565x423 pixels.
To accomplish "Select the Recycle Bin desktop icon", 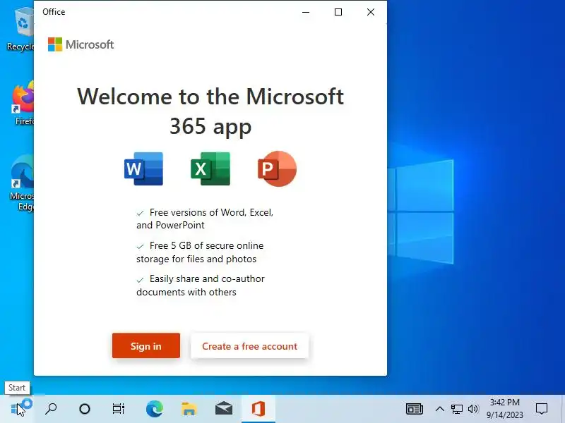I will pos(20,30).
